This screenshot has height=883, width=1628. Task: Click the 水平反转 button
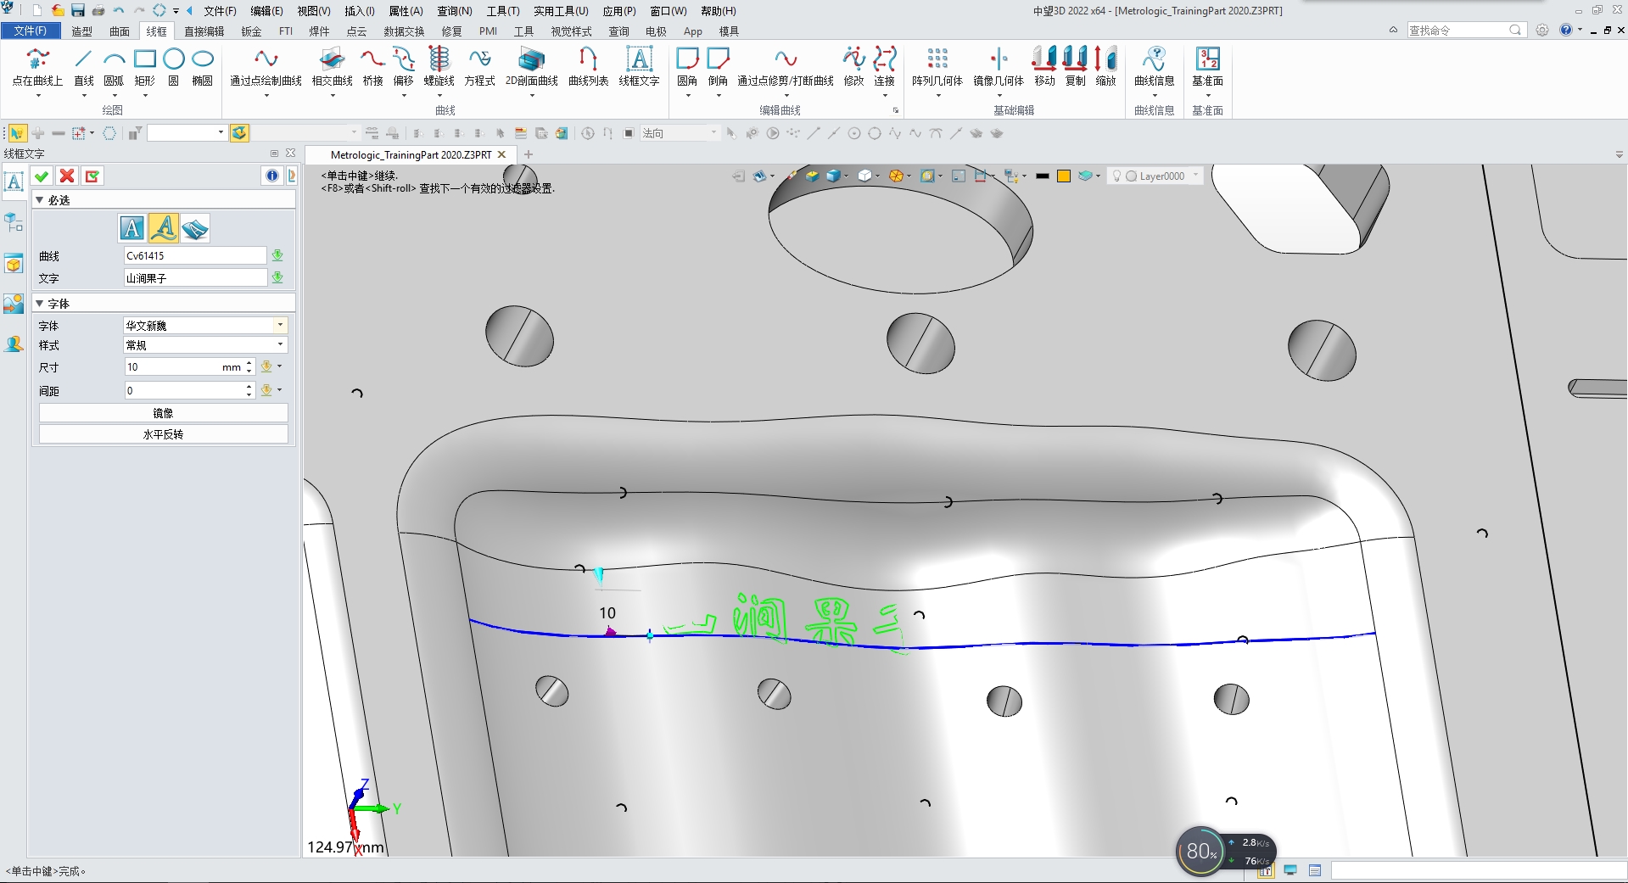point(163,433)
